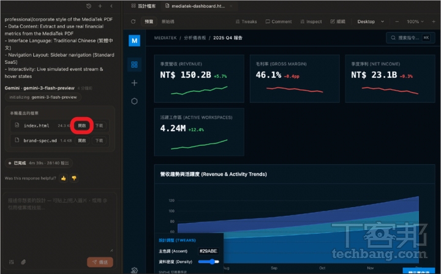This screenshot has height=274, width=441.
Task: Click the 設計調整 (TWEAKS) panel header
Action: coord(177,240)
